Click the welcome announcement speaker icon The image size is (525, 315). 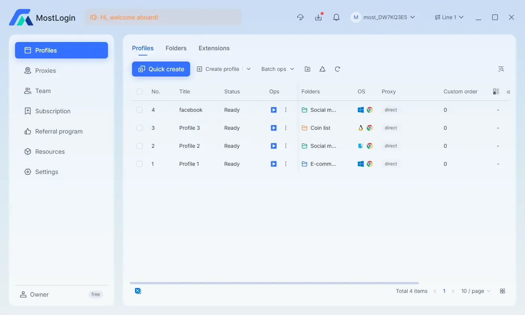pyautogui.click(x=93, y=17)
